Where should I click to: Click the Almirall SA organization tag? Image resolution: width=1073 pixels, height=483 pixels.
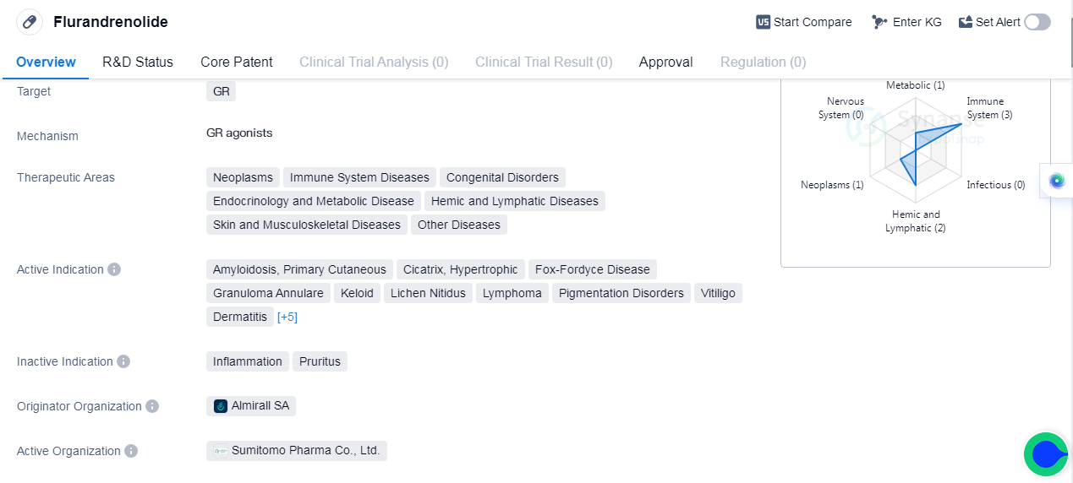tap(251, 406)
